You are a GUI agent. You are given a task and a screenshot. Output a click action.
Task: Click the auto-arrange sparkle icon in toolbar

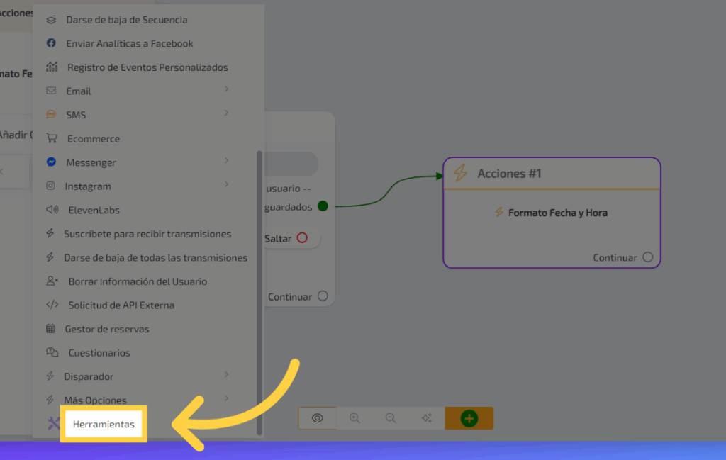[427, 418]
